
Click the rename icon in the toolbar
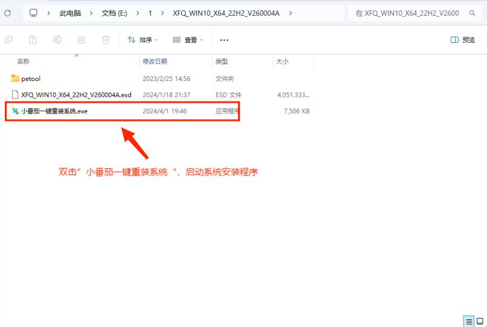point(57,40)
